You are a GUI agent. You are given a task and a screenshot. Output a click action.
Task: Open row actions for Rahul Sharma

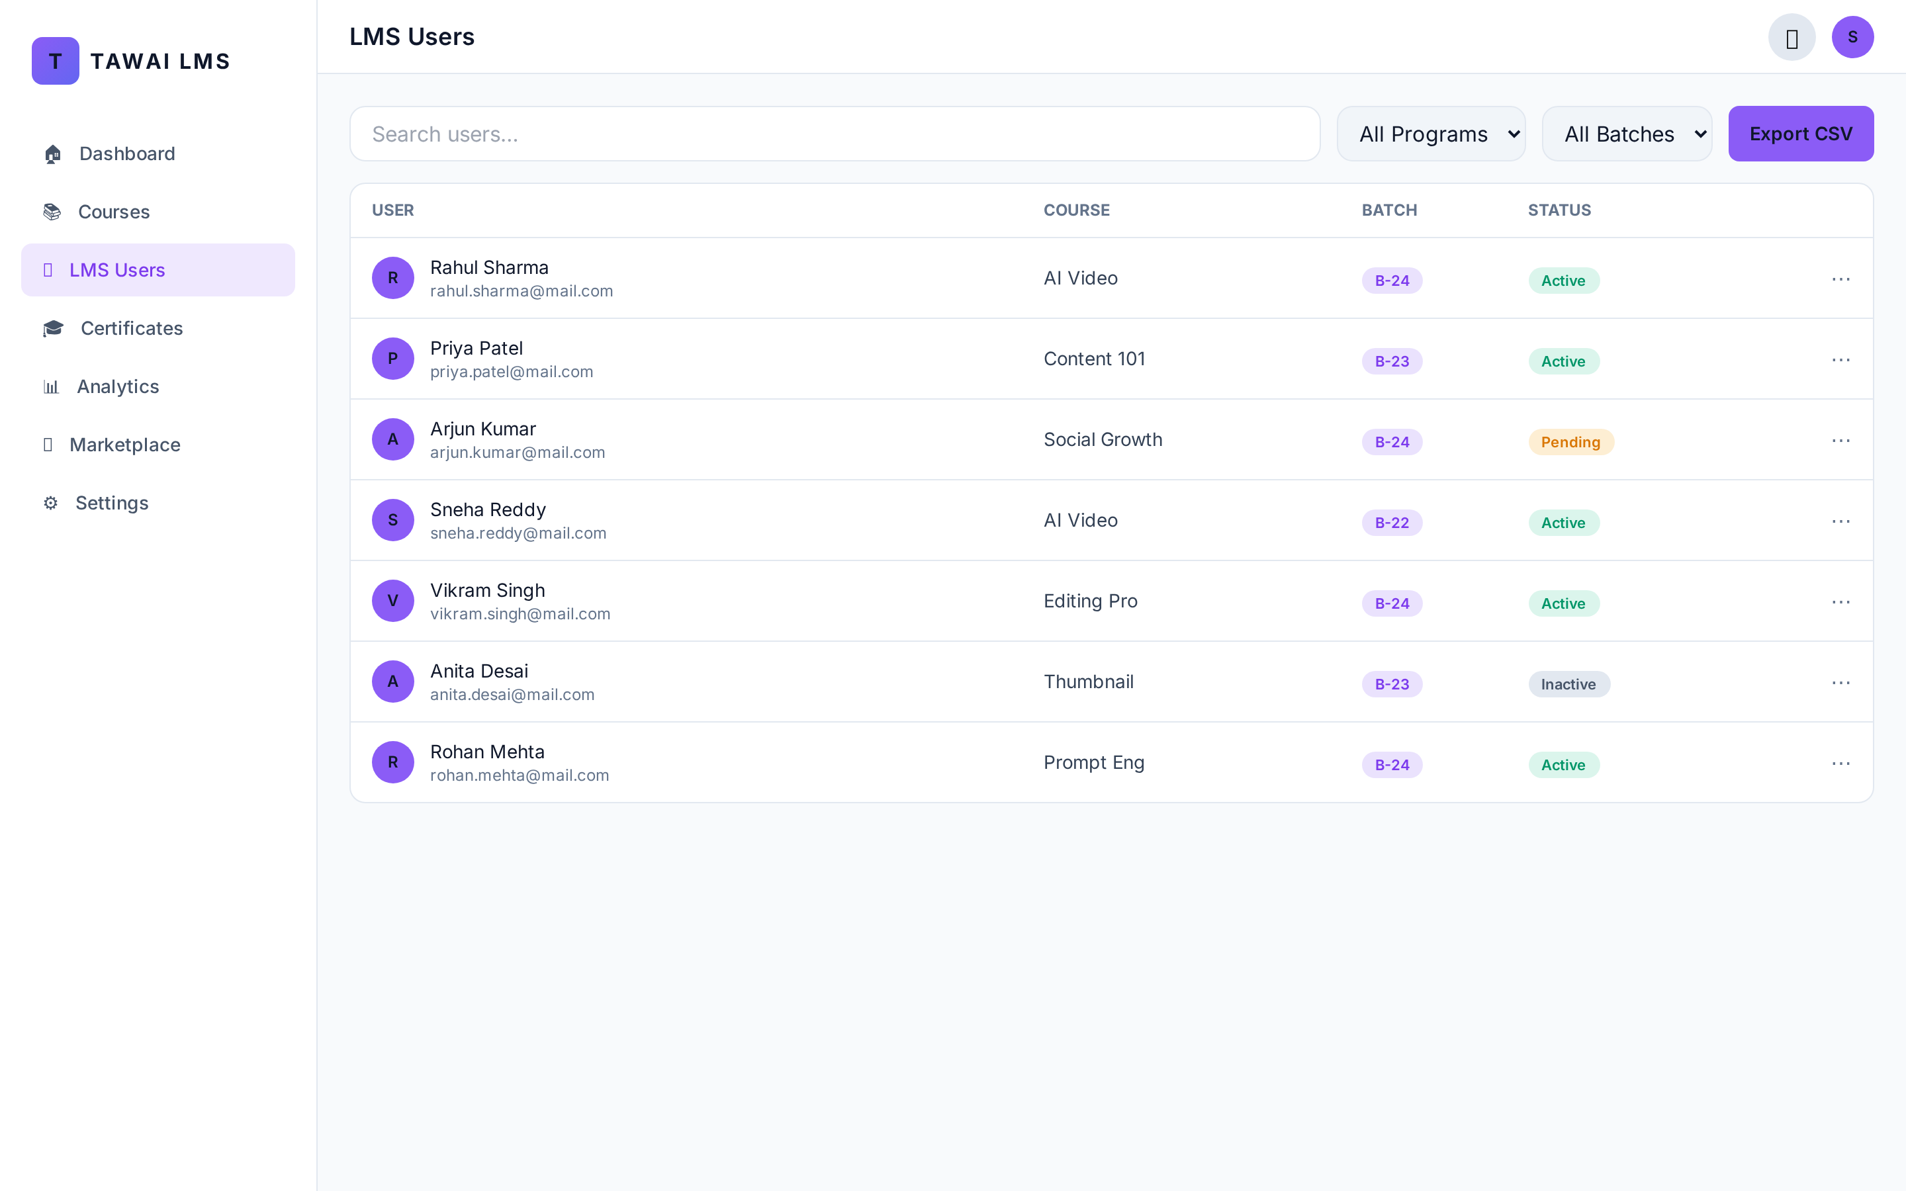point(1840,279)
